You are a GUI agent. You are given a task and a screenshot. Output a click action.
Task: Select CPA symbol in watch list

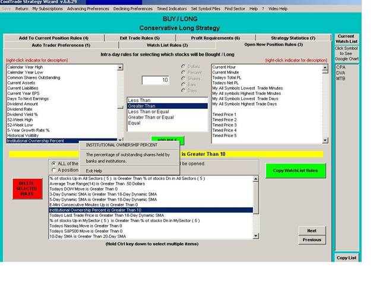point(341,68)
